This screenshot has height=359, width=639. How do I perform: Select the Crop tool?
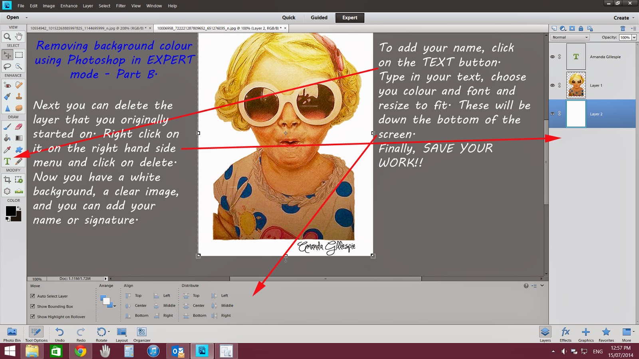tap(7, 179)
